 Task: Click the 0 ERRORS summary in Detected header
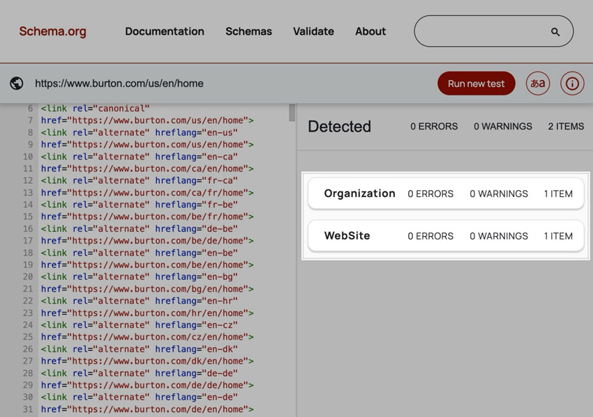[434, 127]
